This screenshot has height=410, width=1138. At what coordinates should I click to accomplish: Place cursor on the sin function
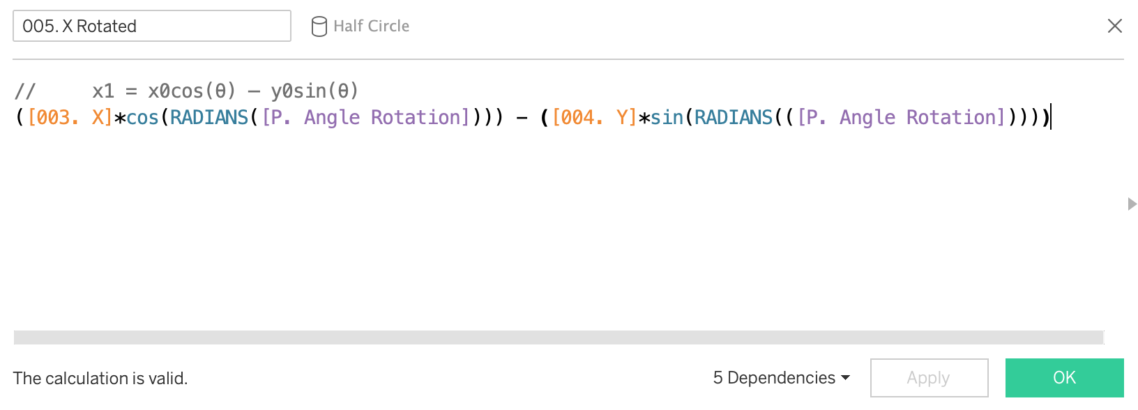667,117
